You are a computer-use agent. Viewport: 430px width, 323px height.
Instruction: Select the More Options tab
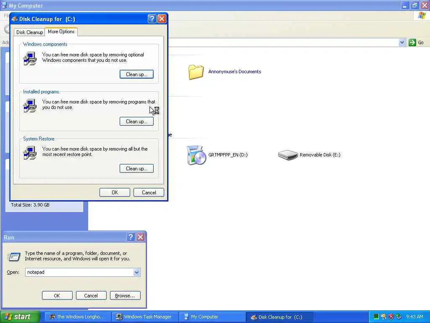point(61,32)
